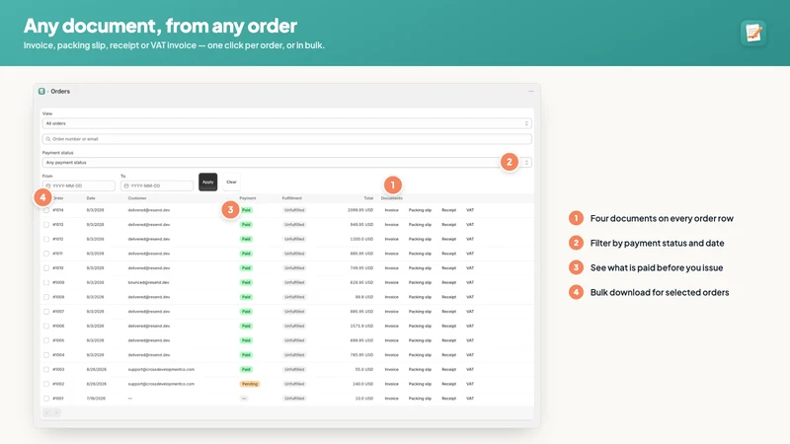Click the Paid badge on order #1003
Viewport: 790px width, 444px height.
[246, 369]
